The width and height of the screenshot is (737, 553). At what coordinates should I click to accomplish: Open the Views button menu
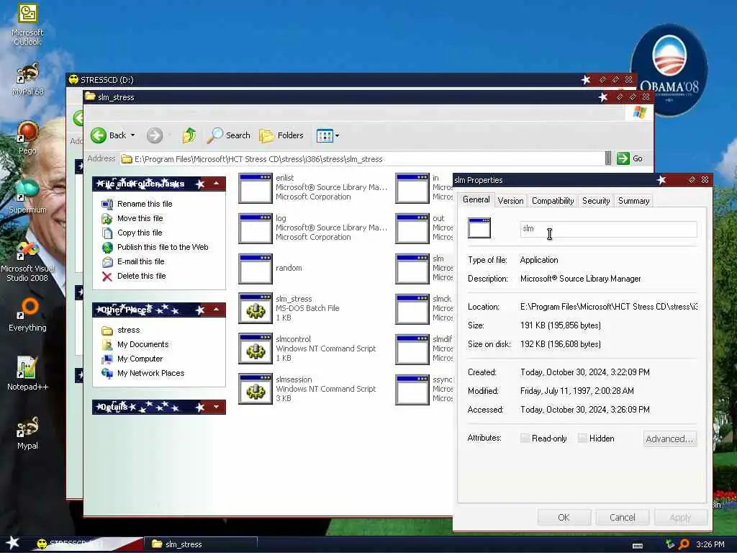point(327,135)
